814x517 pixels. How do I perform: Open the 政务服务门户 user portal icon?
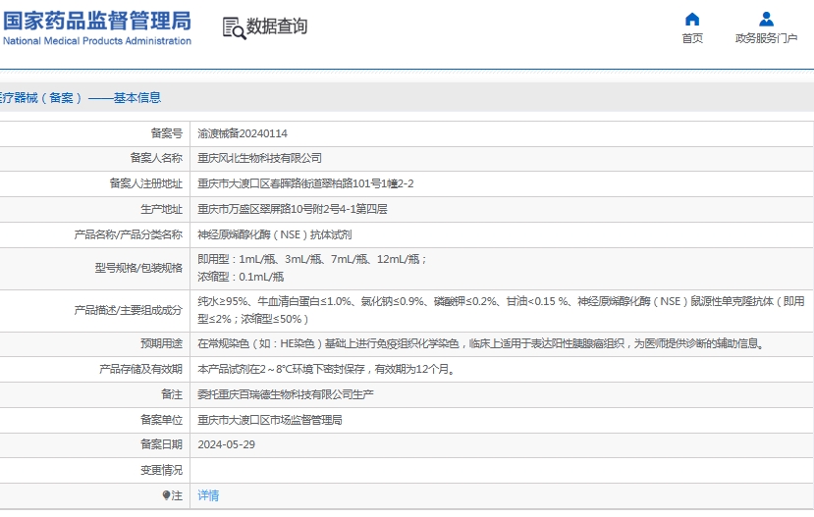pyautogui.click(x=766, y=20)
